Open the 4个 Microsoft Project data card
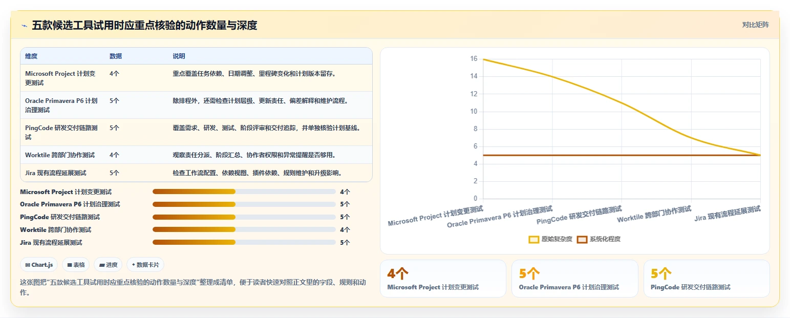790x318 pixels. pos(443,279)
